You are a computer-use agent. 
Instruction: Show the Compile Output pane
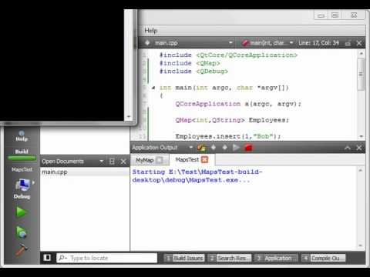point(324,258)
